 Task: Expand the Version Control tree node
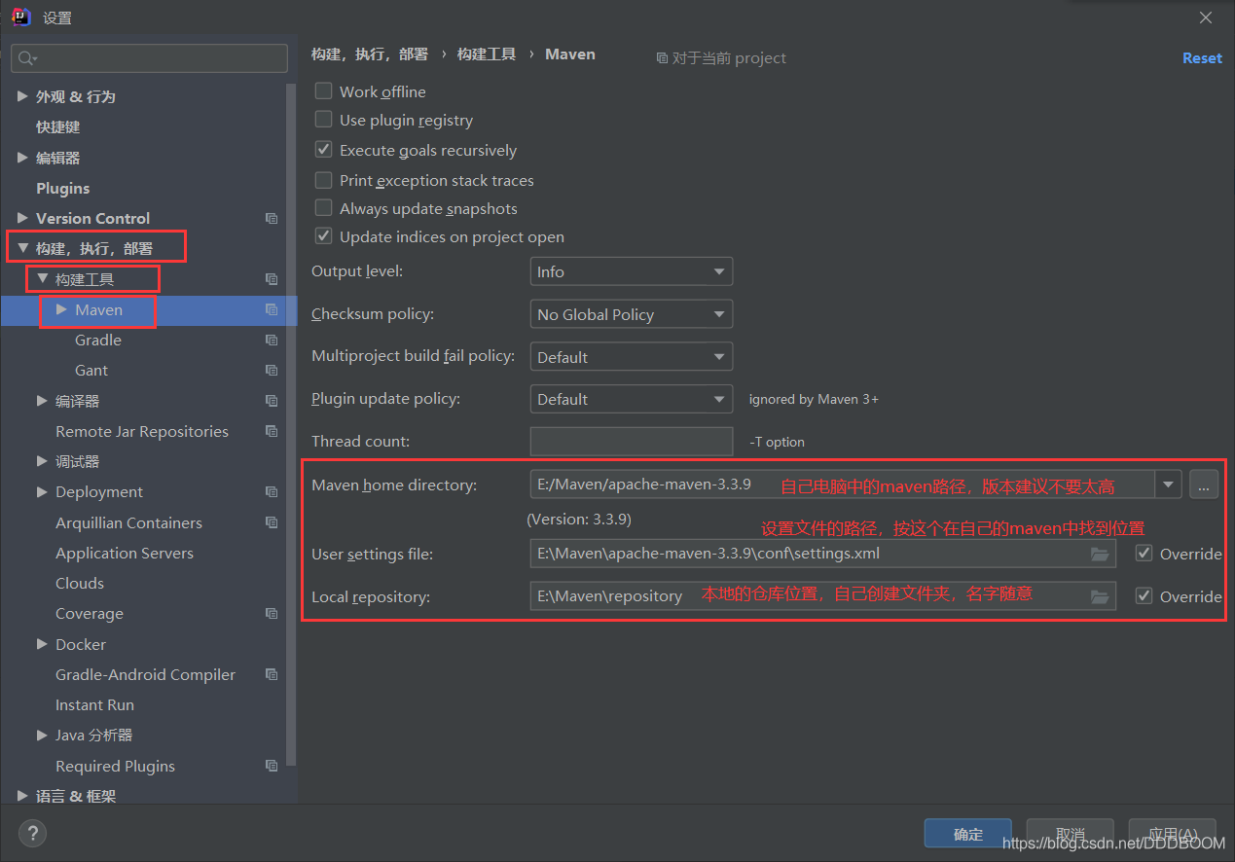tap(22, 218)
